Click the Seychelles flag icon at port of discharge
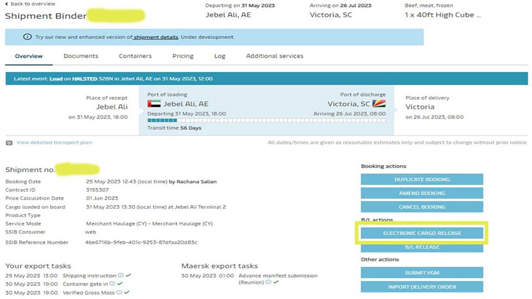Screen dimensions: 532x299 [379, 104]
